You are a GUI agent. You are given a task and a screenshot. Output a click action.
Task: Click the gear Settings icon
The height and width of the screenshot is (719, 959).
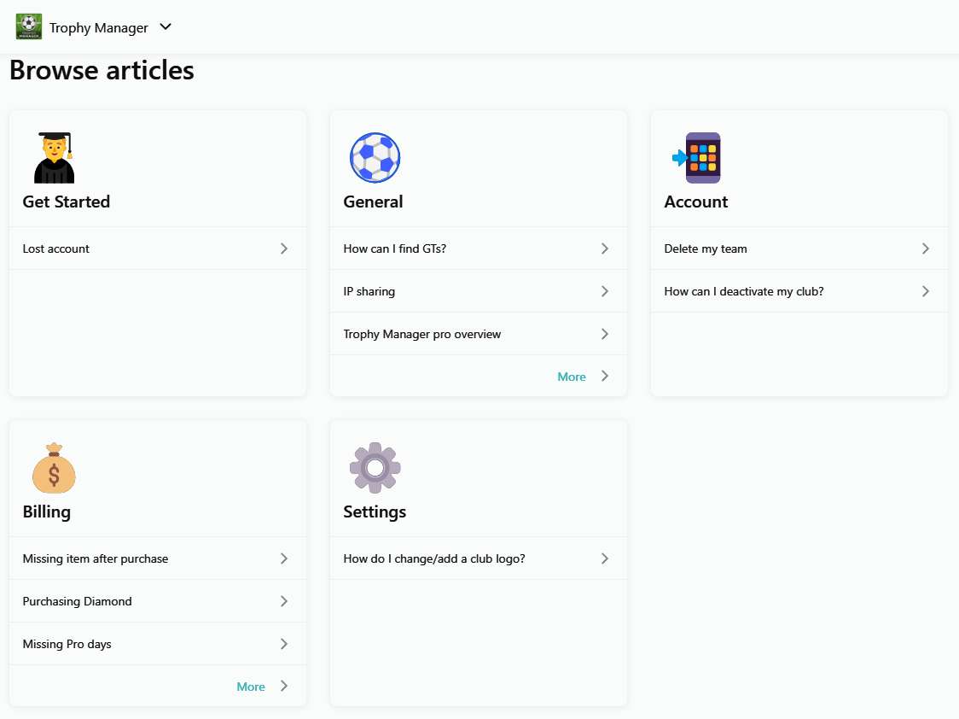click(375, 467)
